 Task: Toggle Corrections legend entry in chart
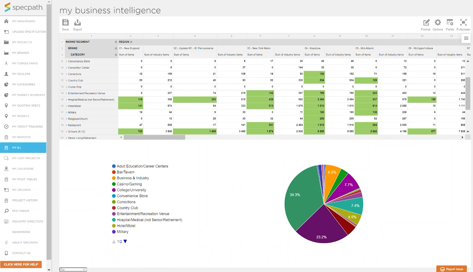click(x=126, y=202)
